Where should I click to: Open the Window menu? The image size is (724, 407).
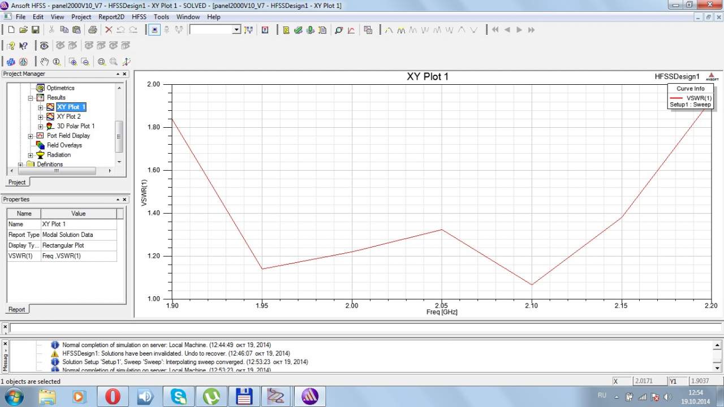click(188, 17)
